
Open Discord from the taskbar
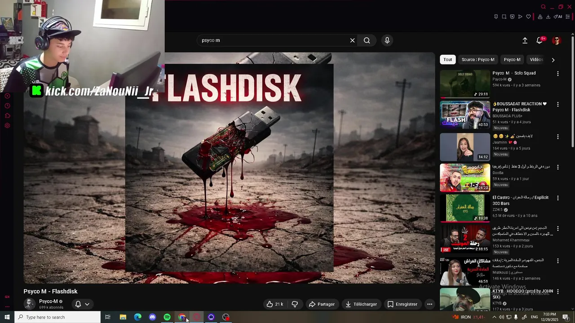click(152, 317)
